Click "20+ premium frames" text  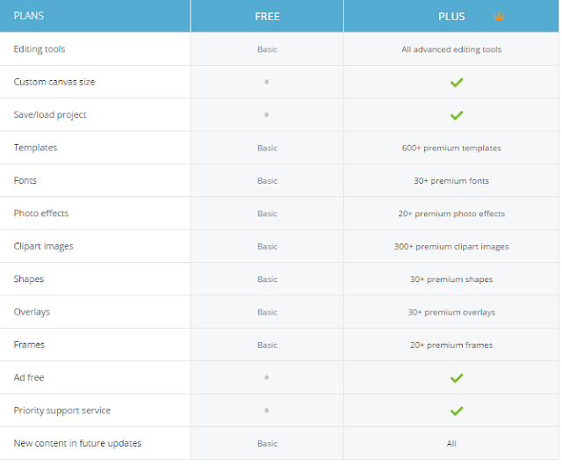[x=451, y=345]
